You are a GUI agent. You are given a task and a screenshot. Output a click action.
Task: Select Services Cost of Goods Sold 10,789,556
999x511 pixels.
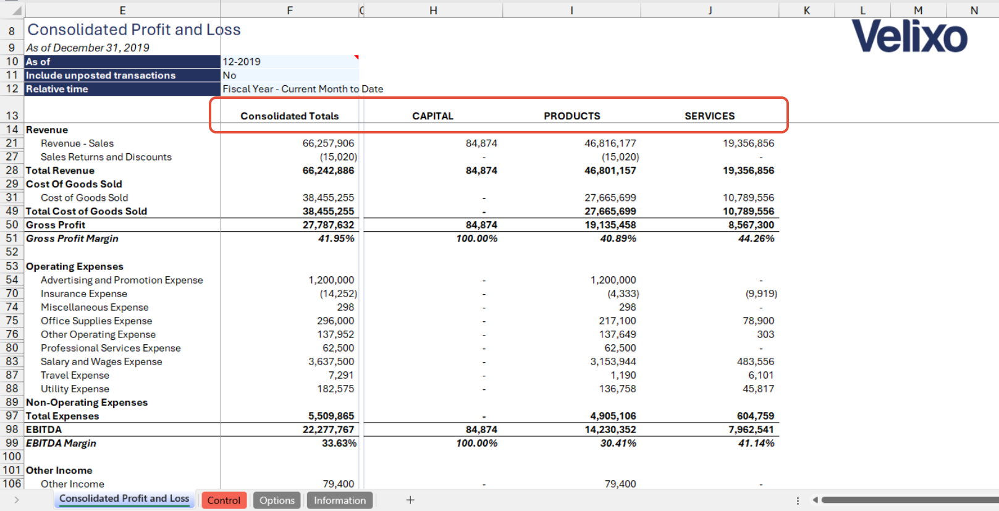click(748, 198)
